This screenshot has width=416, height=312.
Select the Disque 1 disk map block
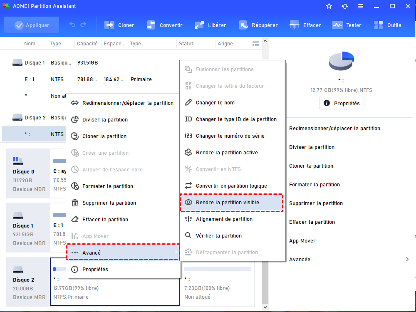coord(28,228)
